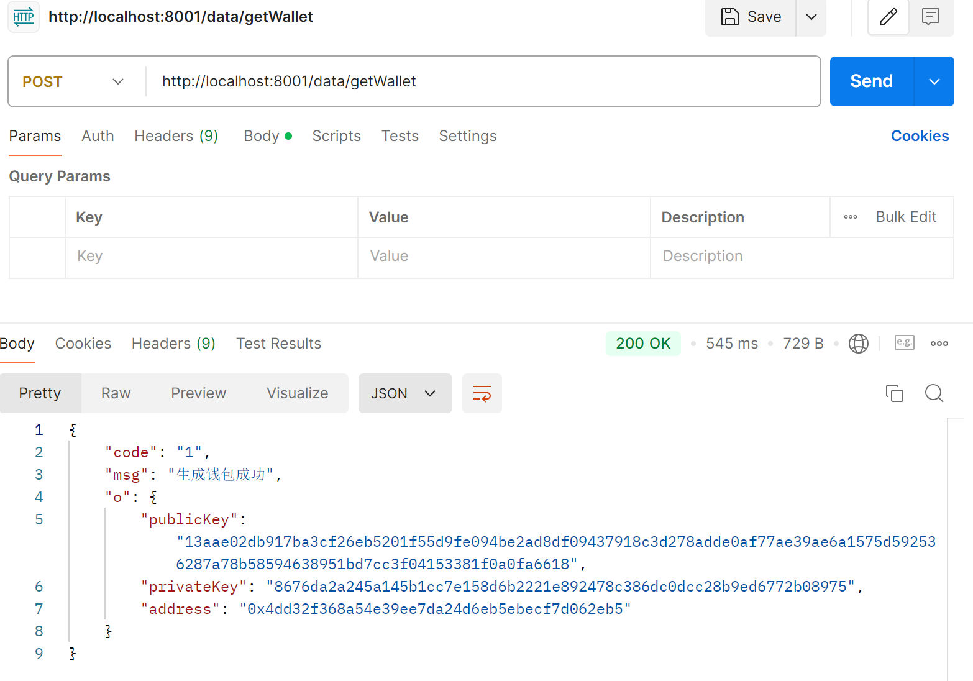Click the globe network information icon
Screen dimensions: 973x681
pos(859,344)
